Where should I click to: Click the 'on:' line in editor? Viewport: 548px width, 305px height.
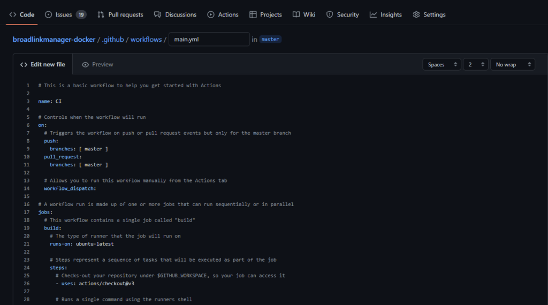pyautogui.click(x=42, y=125)
